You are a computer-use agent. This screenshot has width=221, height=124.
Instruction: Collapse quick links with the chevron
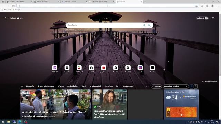168,62
